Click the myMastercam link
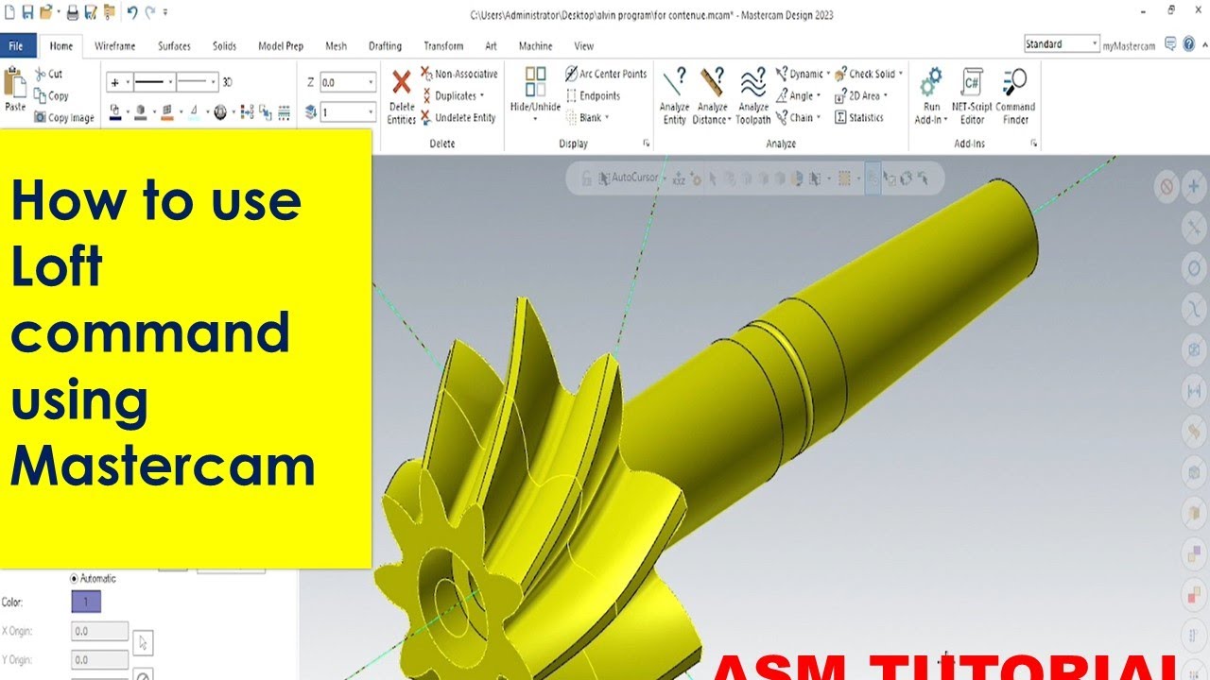 point(1129,45)
